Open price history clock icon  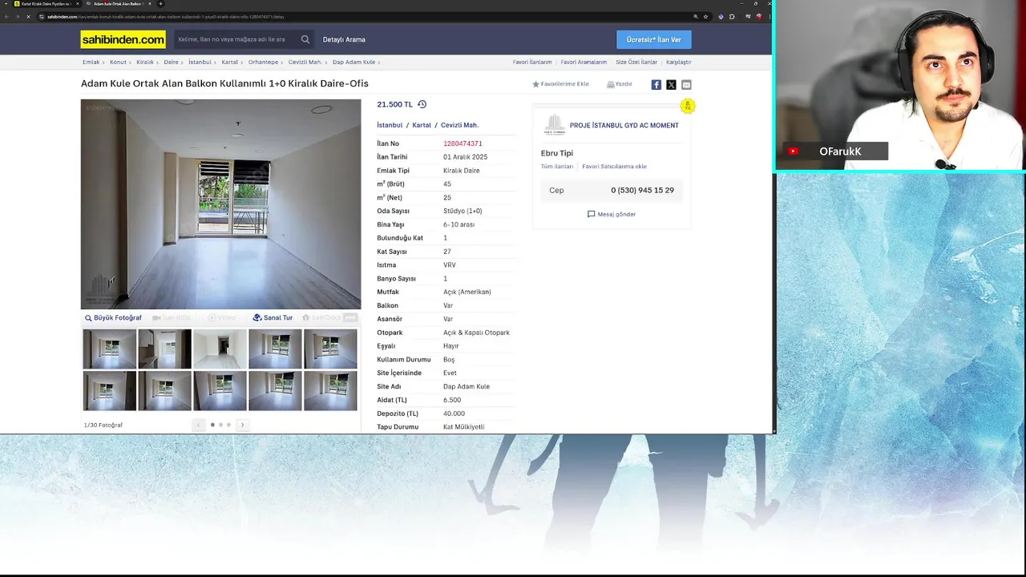[x=422, y=104]
